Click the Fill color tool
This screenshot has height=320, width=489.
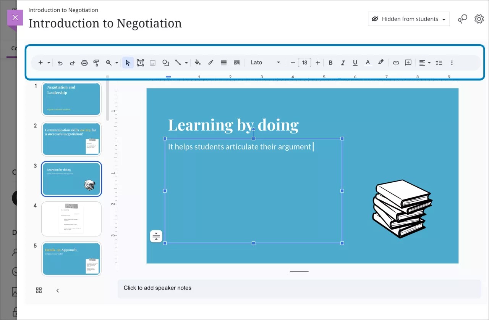(x=198, y=63)
